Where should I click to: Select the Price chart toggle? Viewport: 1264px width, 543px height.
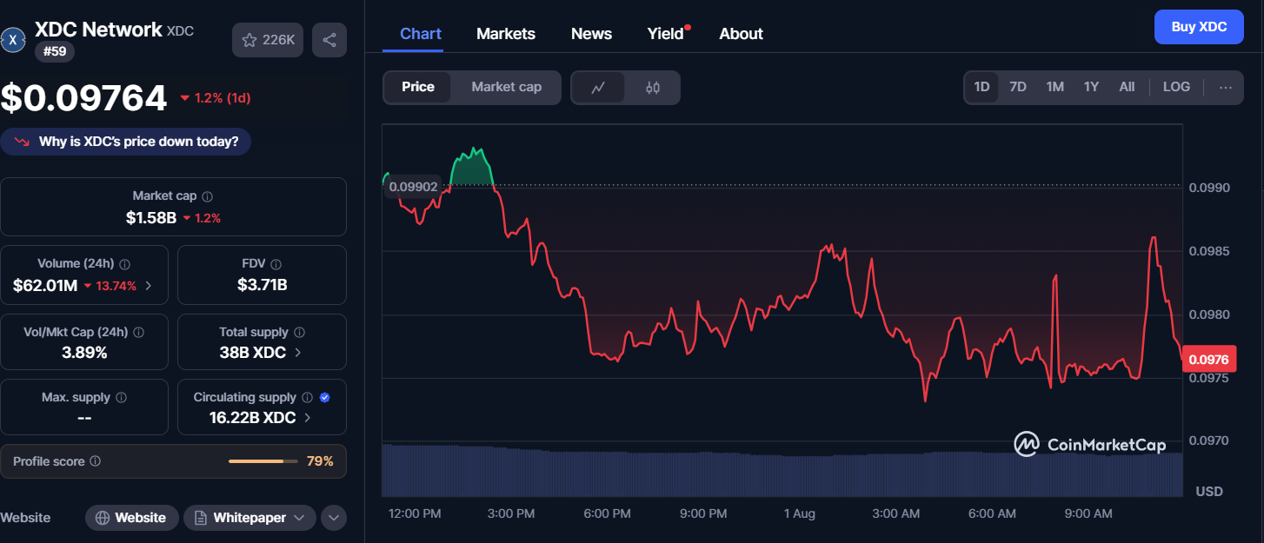click(x=418, y=87)
